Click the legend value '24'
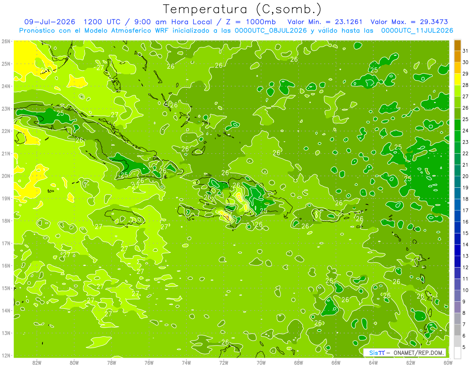This screenshot has height=368, width=476. [x=466, y=131]
